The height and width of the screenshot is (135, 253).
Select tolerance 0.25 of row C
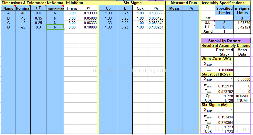[38, 23]
